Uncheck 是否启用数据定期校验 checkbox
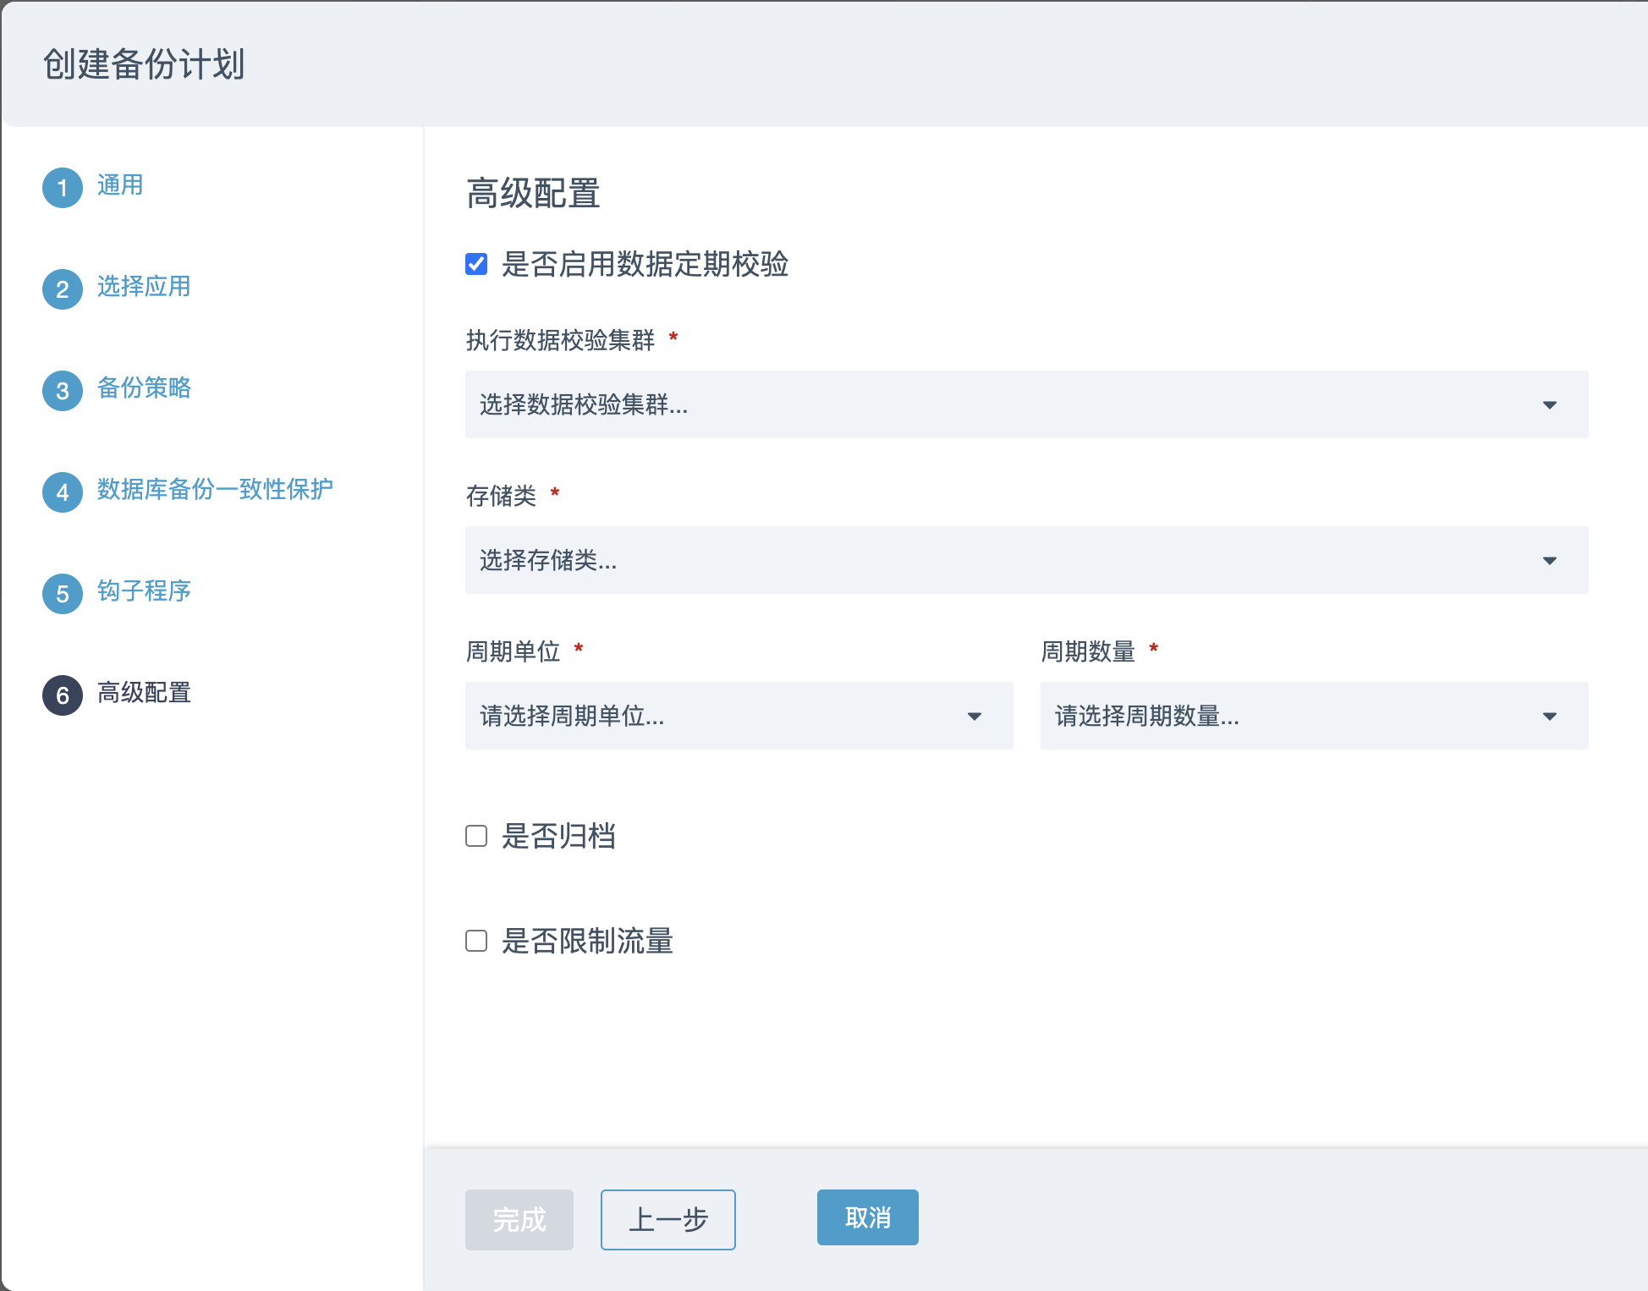The image size is (1648, 1291). coord(476,264)
